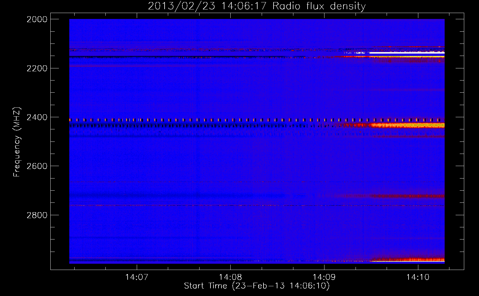Click the '14:08' time axis label
479x296 pixels.
coord(230,277)
